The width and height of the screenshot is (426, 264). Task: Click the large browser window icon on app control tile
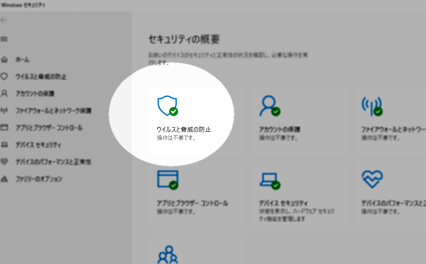(x=167, y=179)
